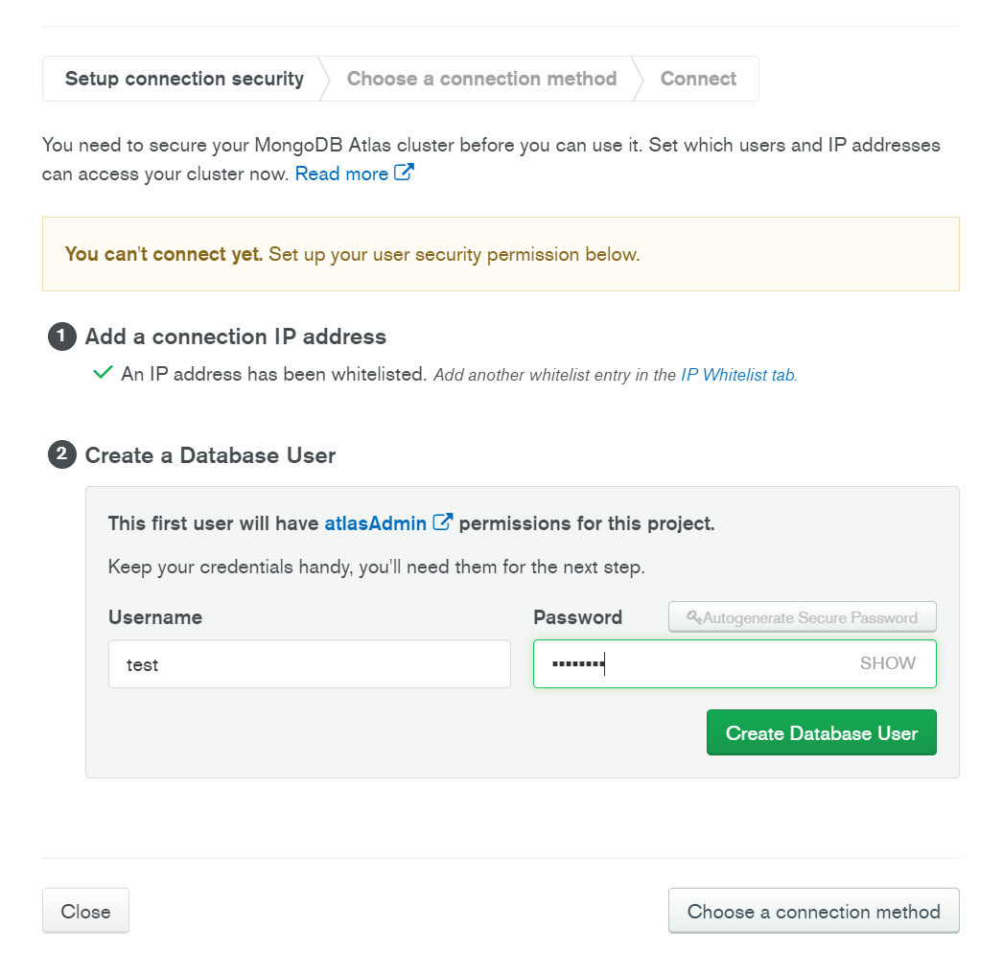Toggle SHOW to reveal the password
The width and height of the screenshot is (1003, 974).
point(887,663)
